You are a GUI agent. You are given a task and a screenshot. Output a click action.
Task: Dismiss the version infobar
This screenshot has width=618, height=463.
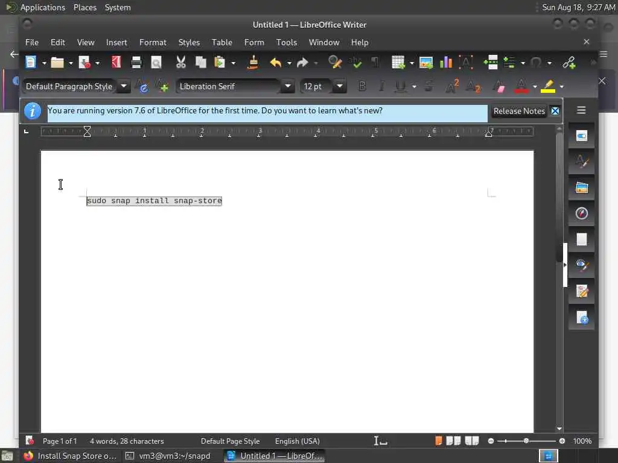tap(555, 111)
